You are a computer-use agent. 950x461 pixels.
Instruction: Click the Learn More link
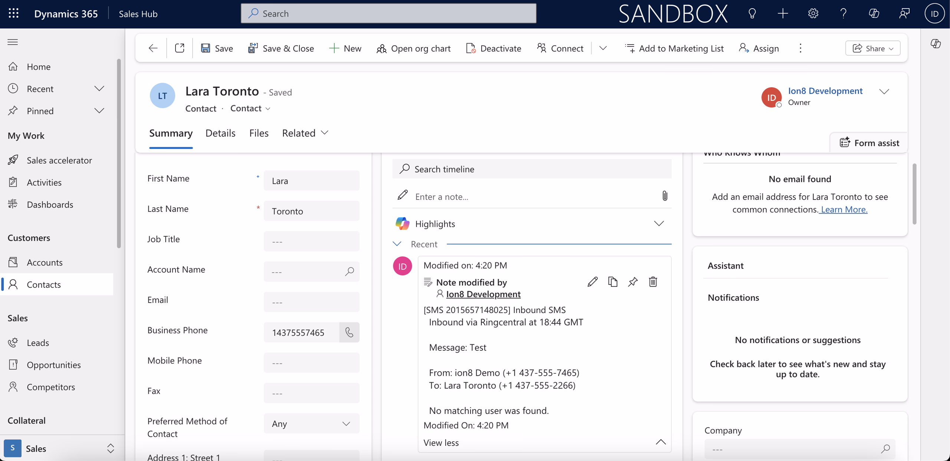[843, 209]
